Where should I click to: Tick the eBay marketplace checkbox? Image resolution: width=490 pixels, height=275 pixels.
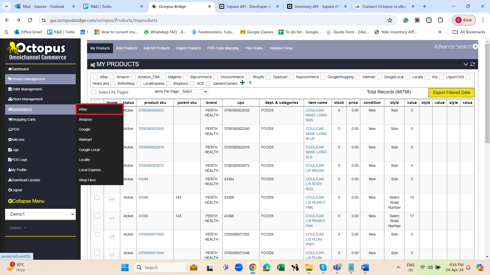[x=95, y=77]
